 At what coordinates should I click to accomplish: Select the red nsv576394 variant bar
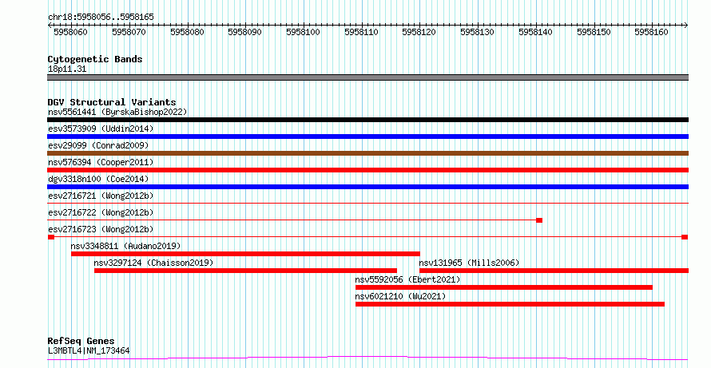coord(367,170)
